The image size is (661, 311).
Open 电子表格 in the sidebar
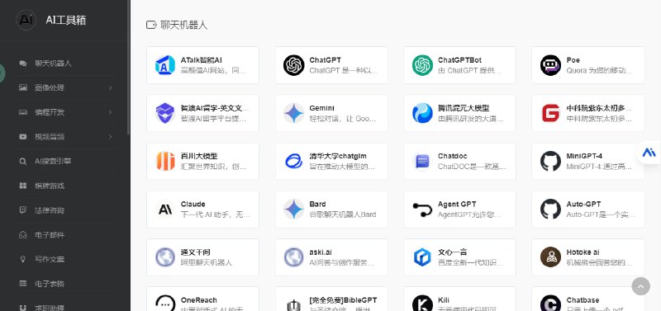pos(50,283)
